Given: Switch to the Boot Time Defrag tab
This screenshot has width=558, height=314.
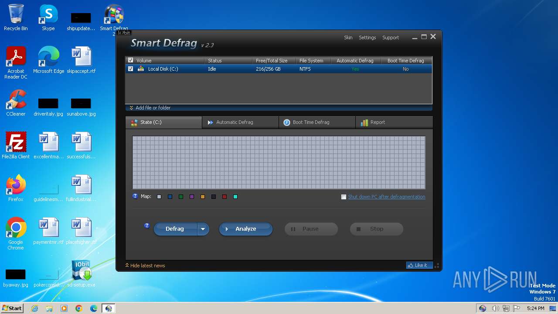Looking at the screenshot, I should tap(317, 123).
